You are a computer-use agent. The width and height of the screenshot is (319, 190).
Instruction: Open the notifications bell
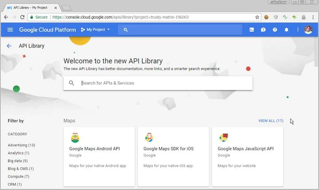[287, 30]
